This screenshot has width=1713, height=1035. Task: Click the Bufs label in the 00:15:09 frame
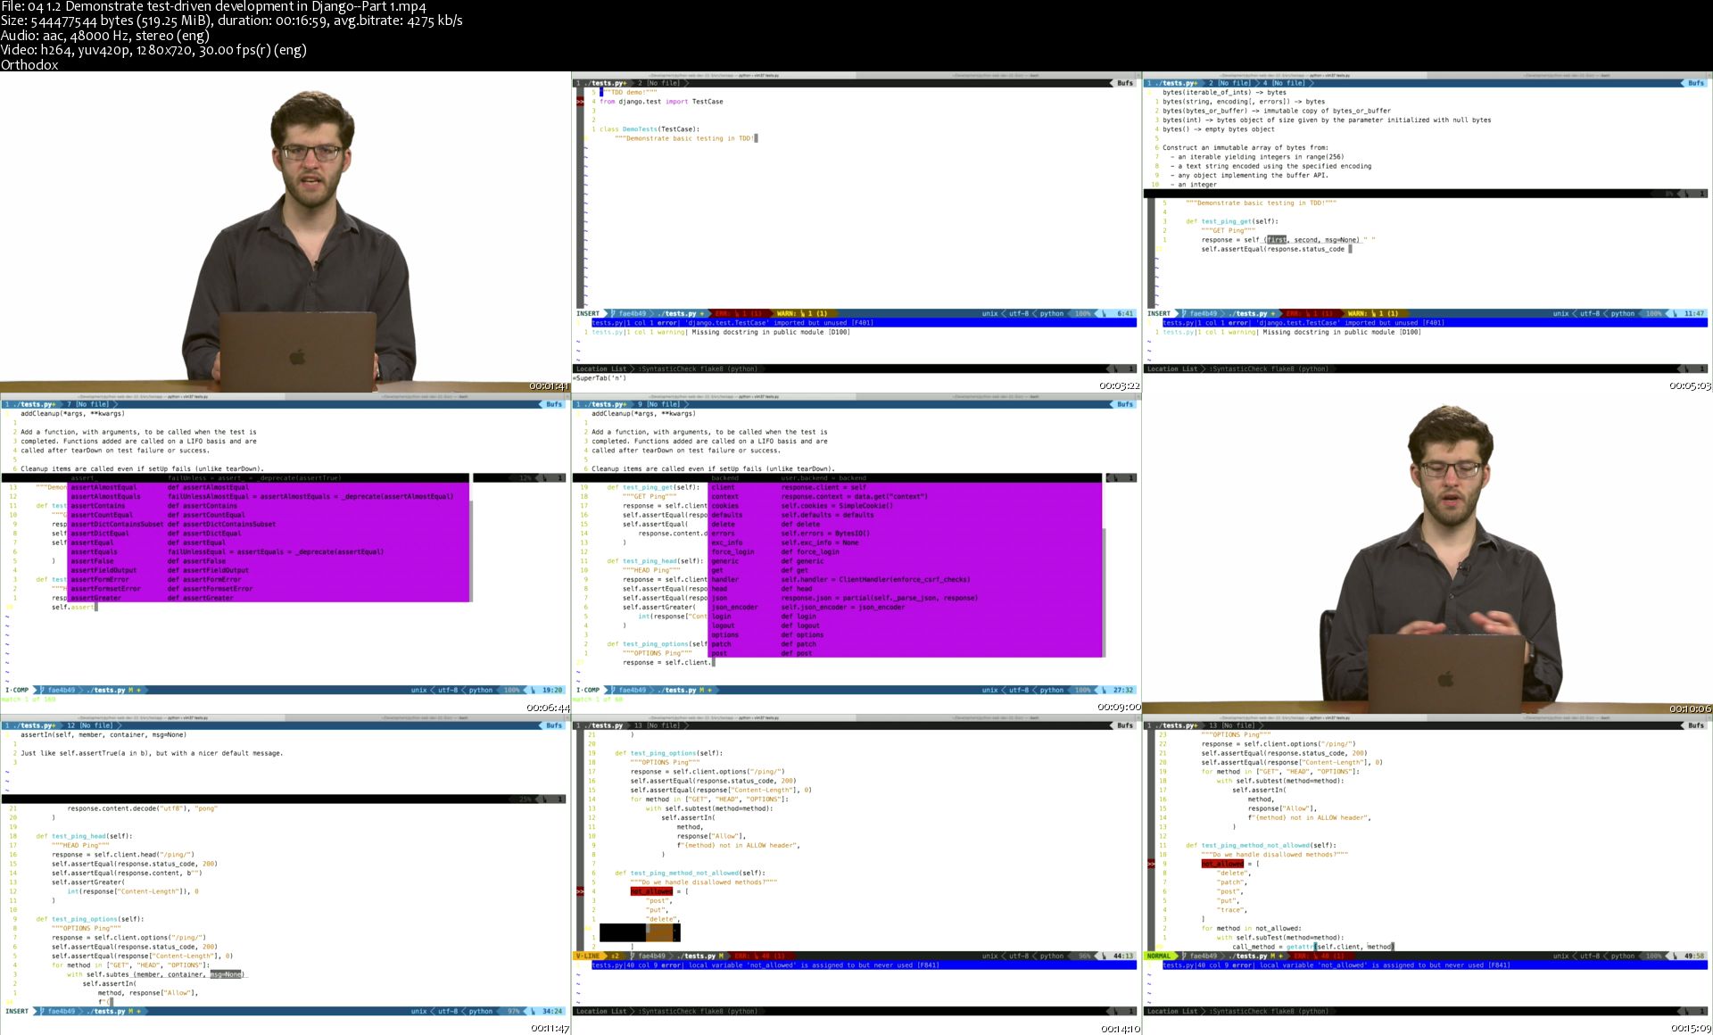1696,725
